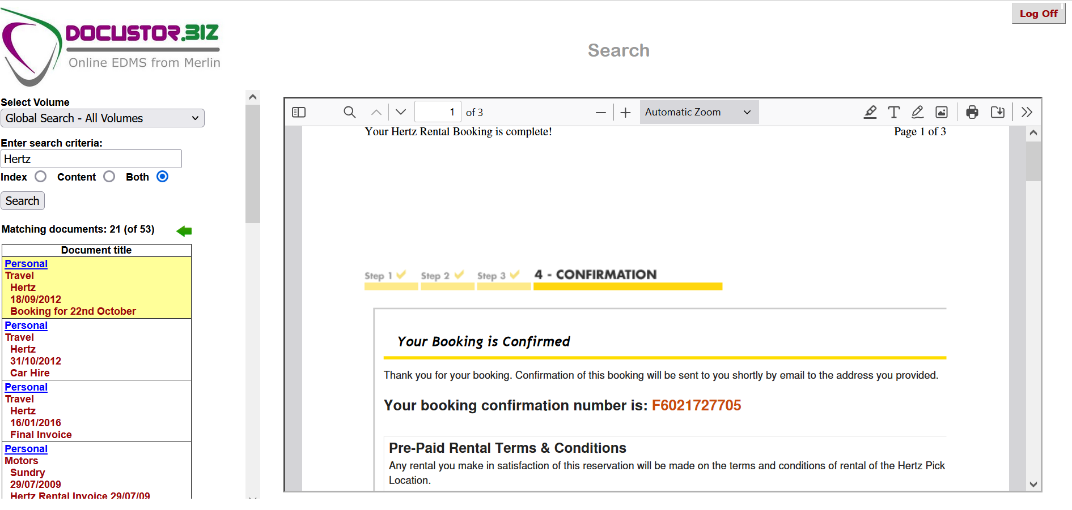The width and height of the screenshot is (1072, 510).
Task: Click the results list scrollbar up arrow
Action: click(253, 97)
